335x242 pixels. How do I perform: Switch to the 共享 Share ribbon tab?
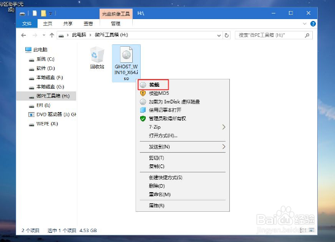pos(68,23)
